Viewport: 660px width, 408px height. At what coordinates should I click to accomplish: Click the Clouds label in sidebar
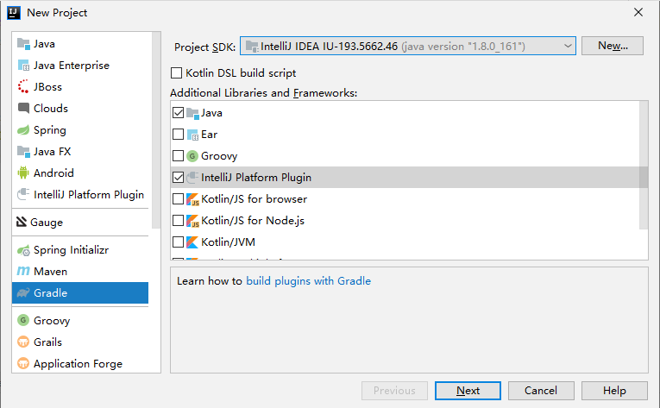51,108
